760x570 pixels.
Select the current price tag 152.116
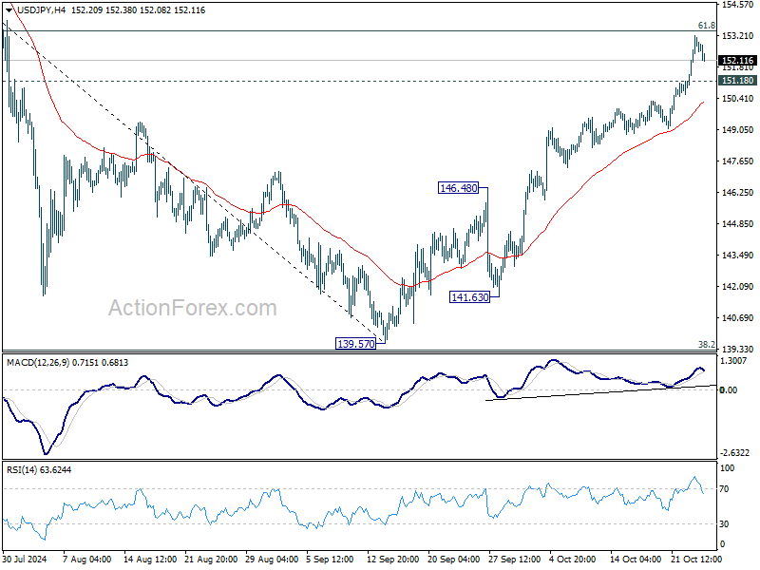pyautogui.click(x=737, y=61)
